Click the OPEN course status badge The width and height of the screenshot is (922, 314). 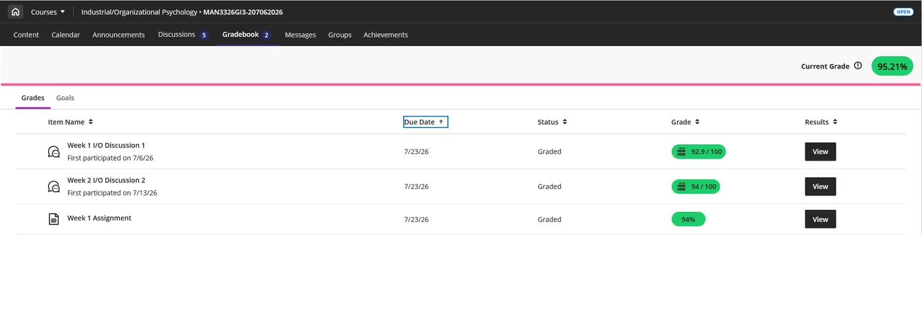point(903,12)
